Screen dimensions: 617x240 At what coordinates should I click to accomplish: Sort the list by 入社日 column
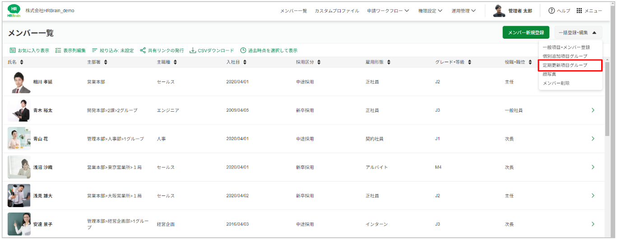245,63
